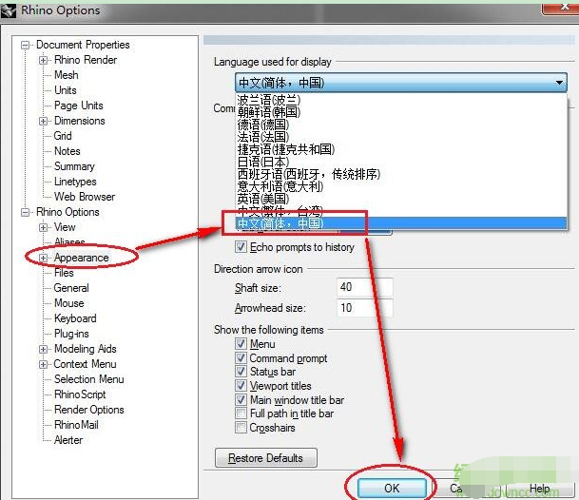Select Rhino Render label in tree
The width and height of the screenshot is (579, 500).
click(x=86, y=60)
